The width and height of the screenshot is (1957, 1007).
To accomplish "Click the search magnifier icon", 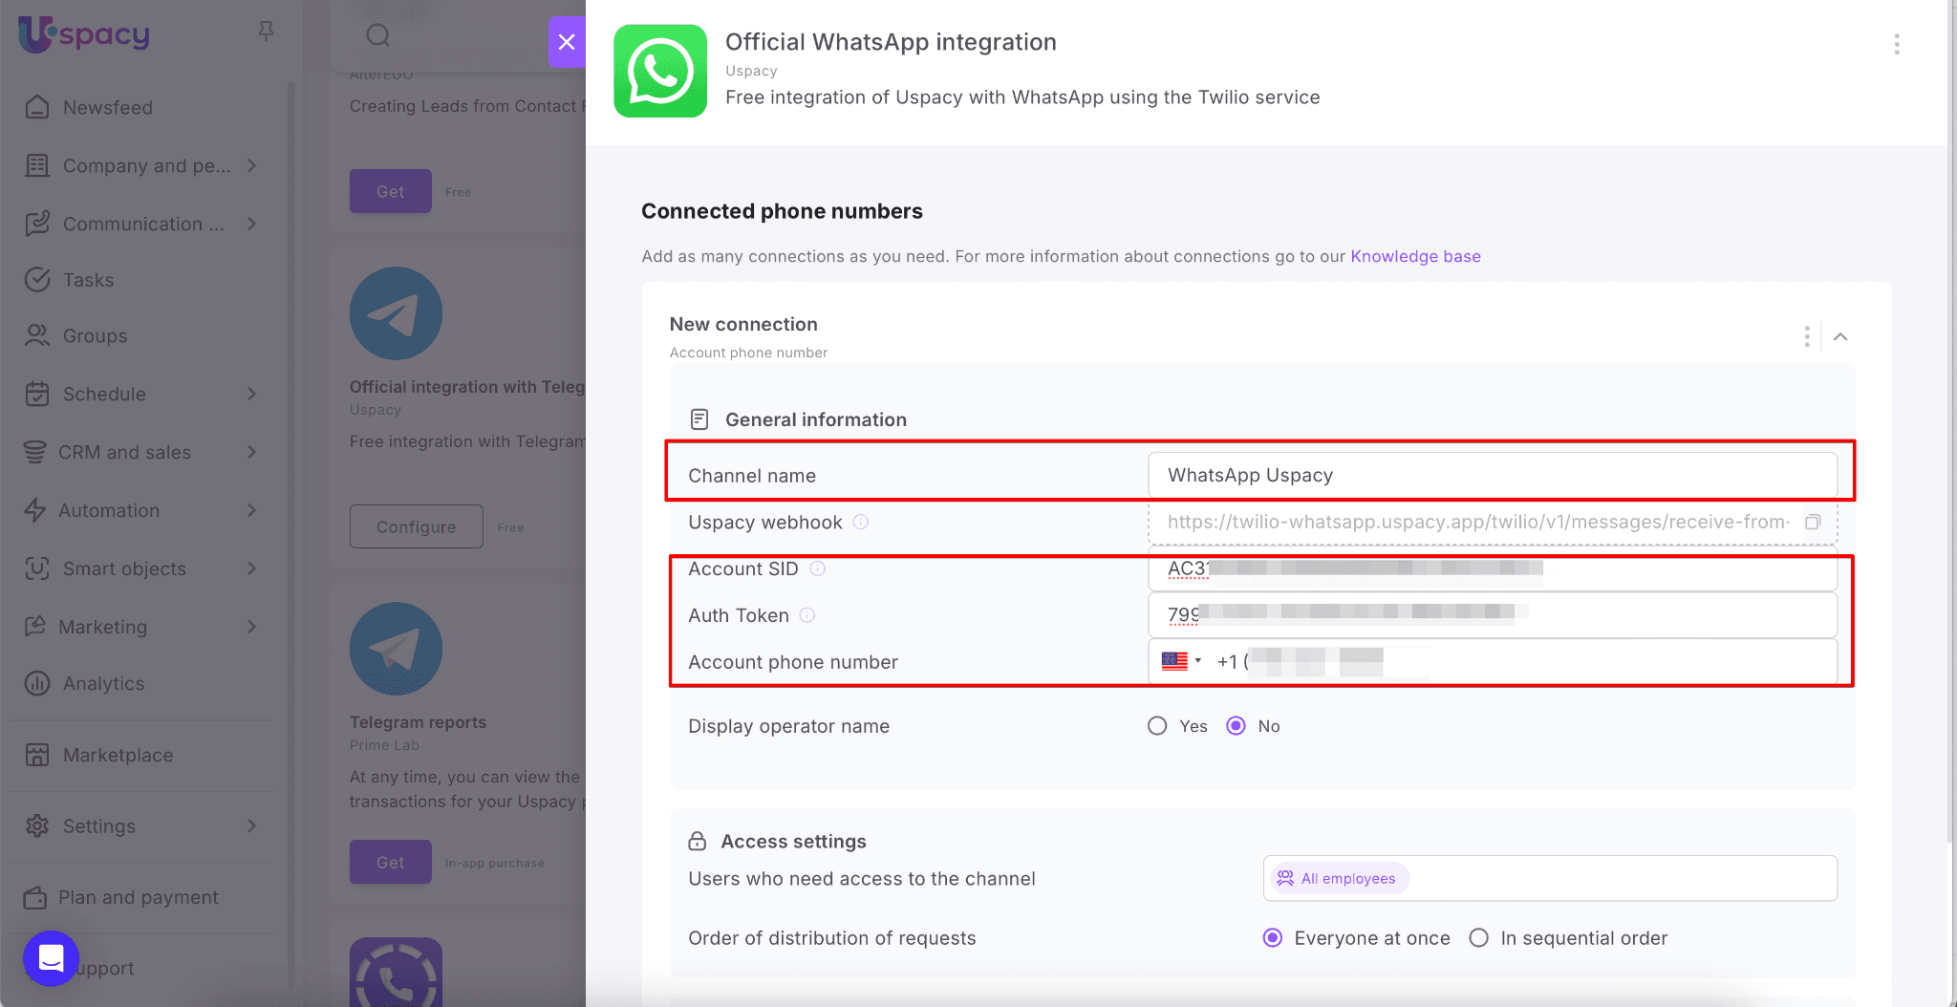I will (x=378, y=35).
